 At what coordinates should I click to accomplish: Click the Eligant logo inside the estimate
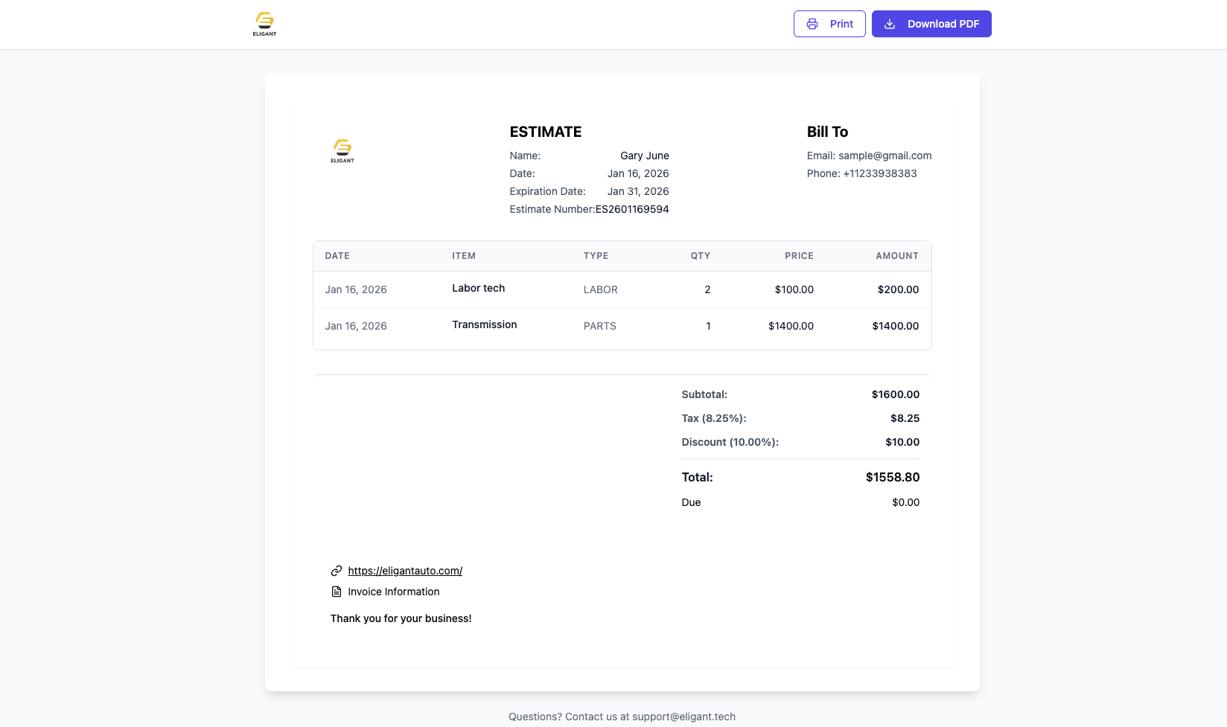point(342,150)
